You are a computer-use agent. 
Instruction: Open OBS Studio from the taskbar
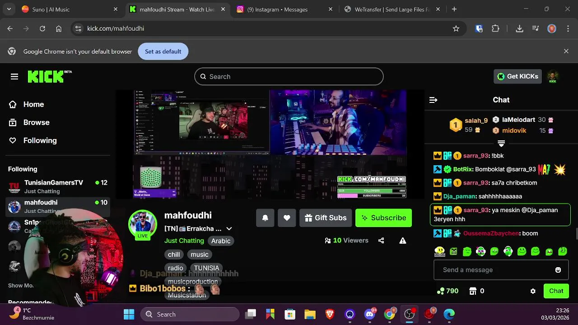pos(410,314)
